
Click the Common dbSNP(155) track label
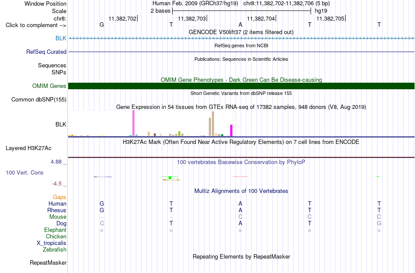tap(38, 99)
